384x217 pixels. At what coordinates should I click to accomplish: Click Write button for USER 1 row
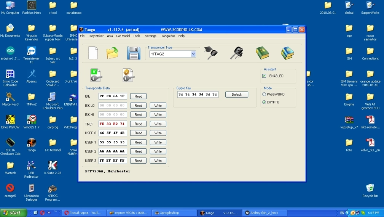[158, 142]
